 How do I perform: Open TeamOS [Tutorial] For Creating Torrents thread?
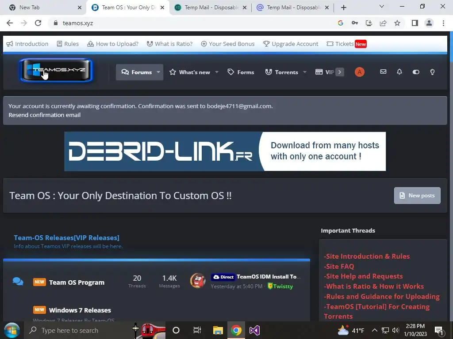click(x=377, y=311)
